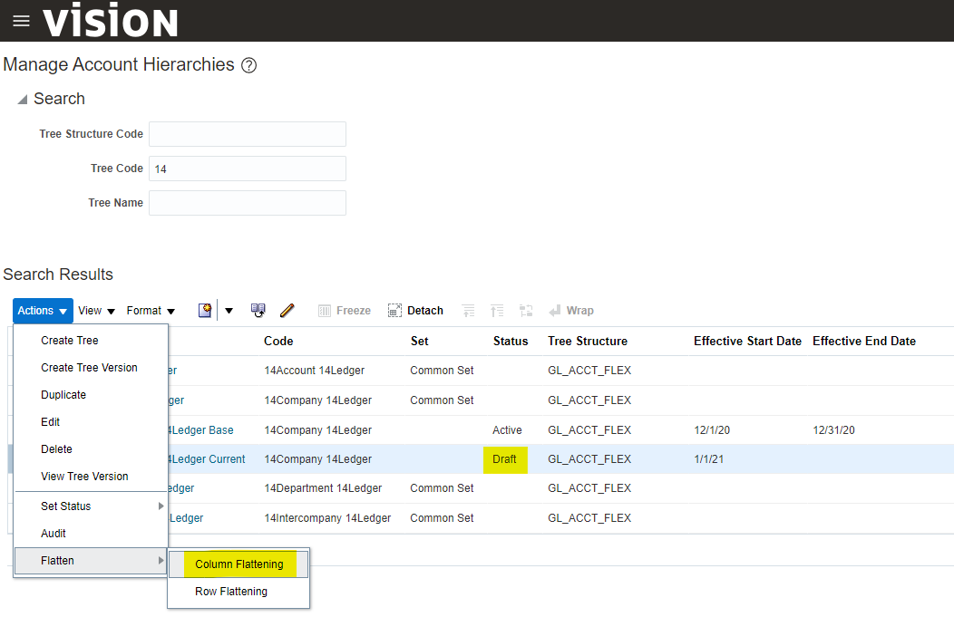The width and height of the screenshot is (954, 617).
Task: Select Row Flattening from submenu
Action: 231,592
